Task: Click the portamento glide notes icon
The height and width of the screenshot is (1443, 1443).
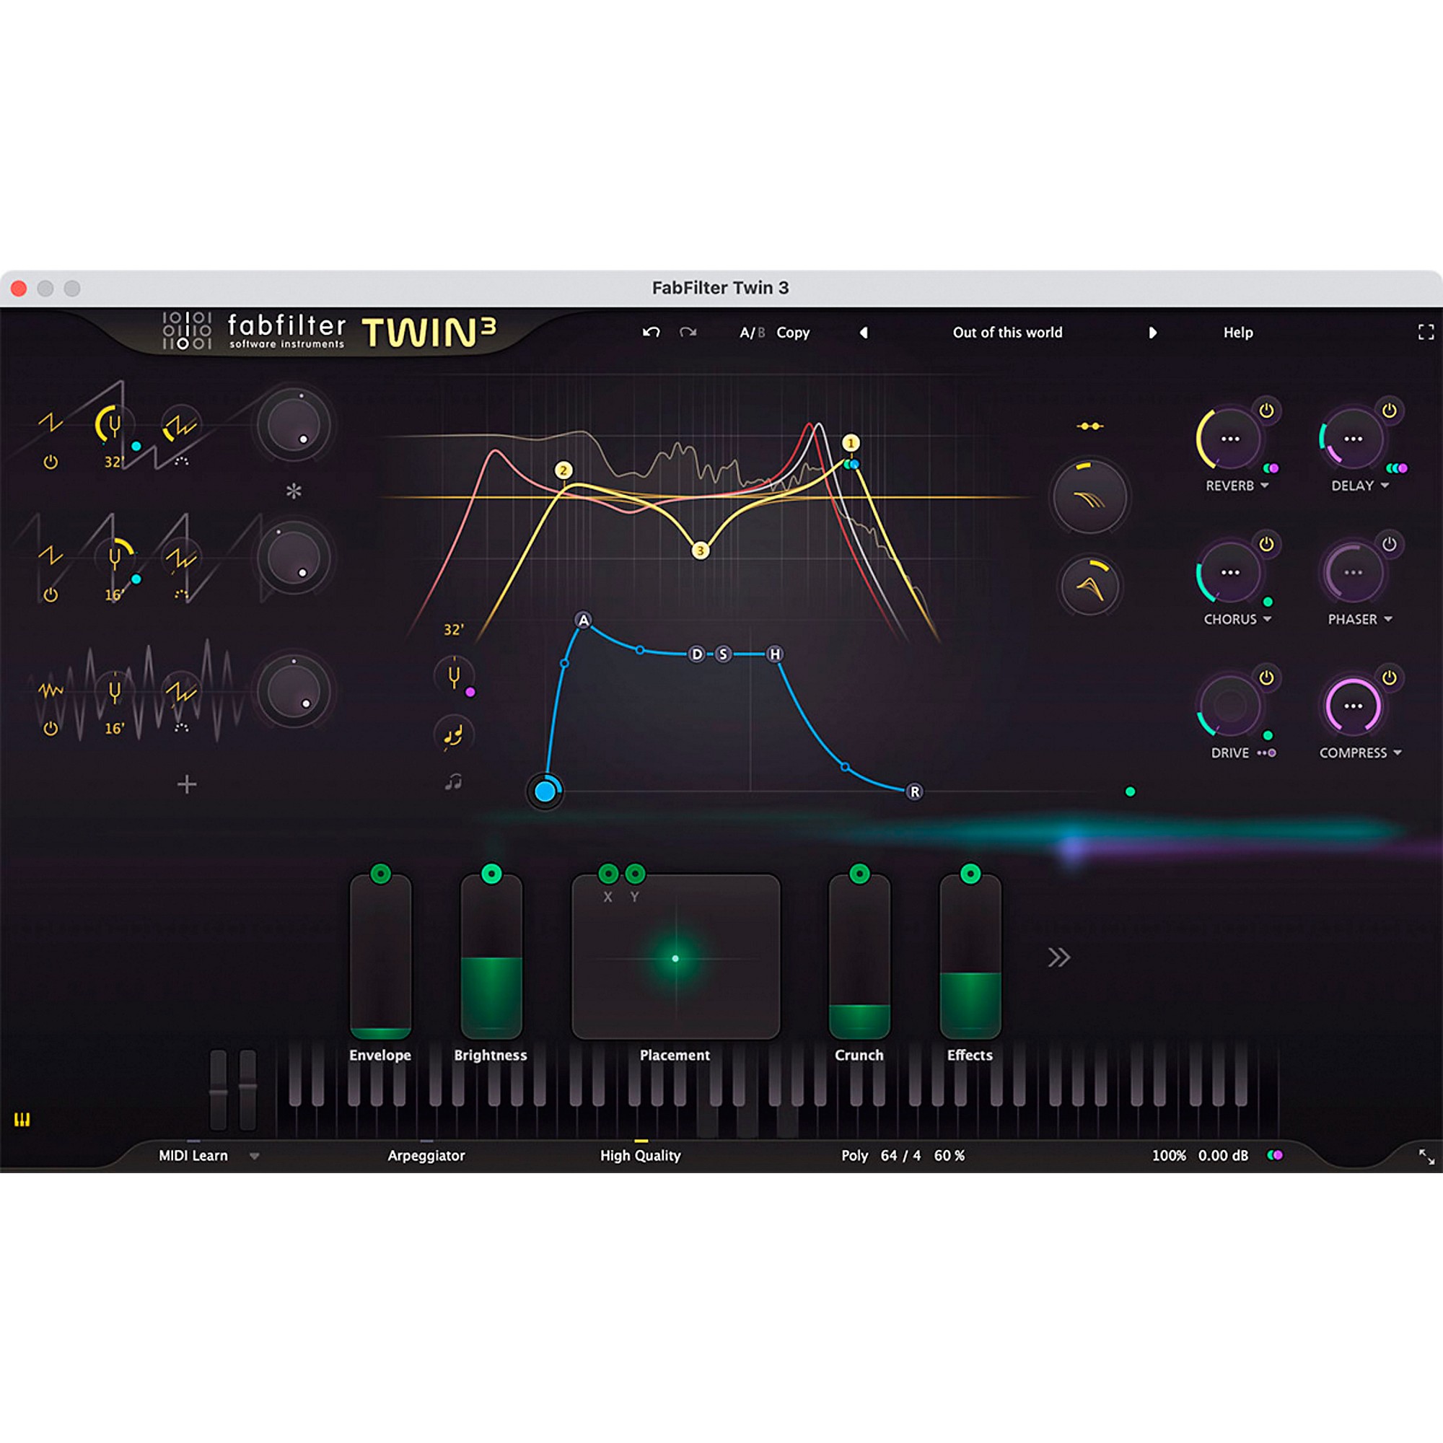Action: tap(452, 736)
